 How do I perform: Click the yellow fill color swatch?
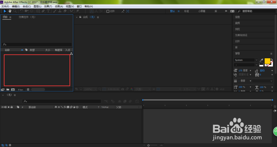(x=267, y=61)
